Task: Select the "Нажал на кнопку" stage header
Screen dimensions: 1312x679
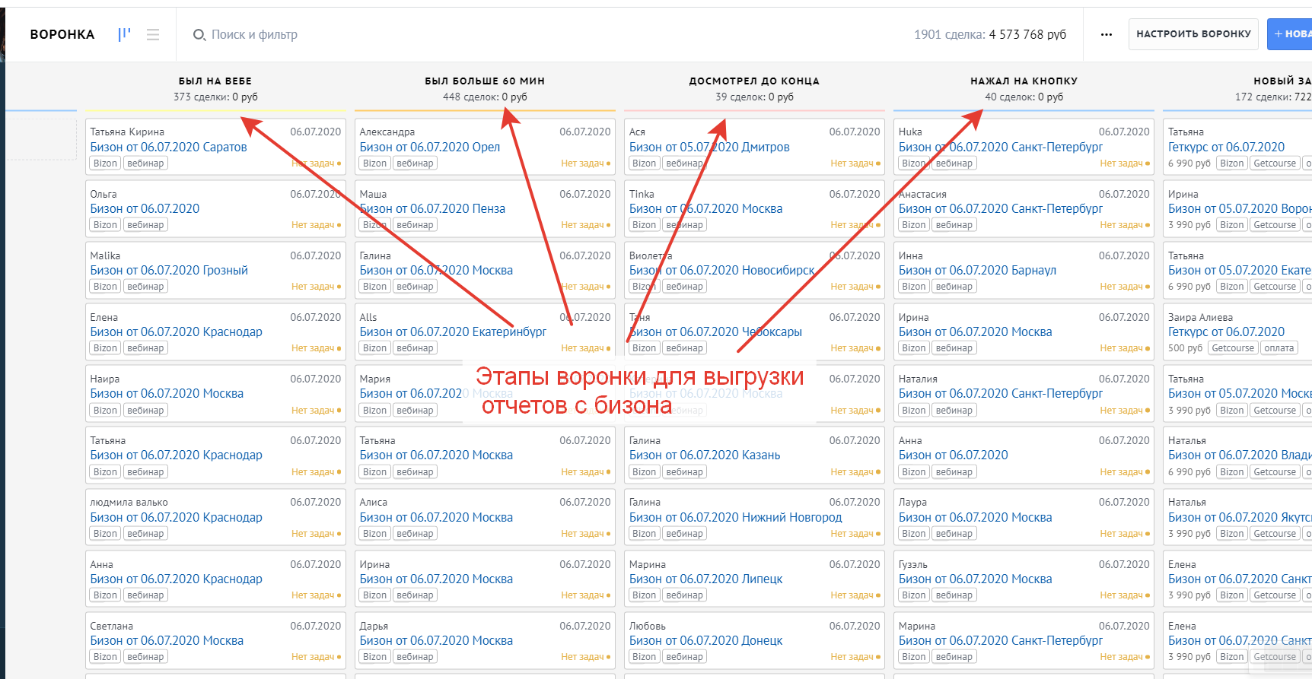Action: click(x=1024, y=81)
